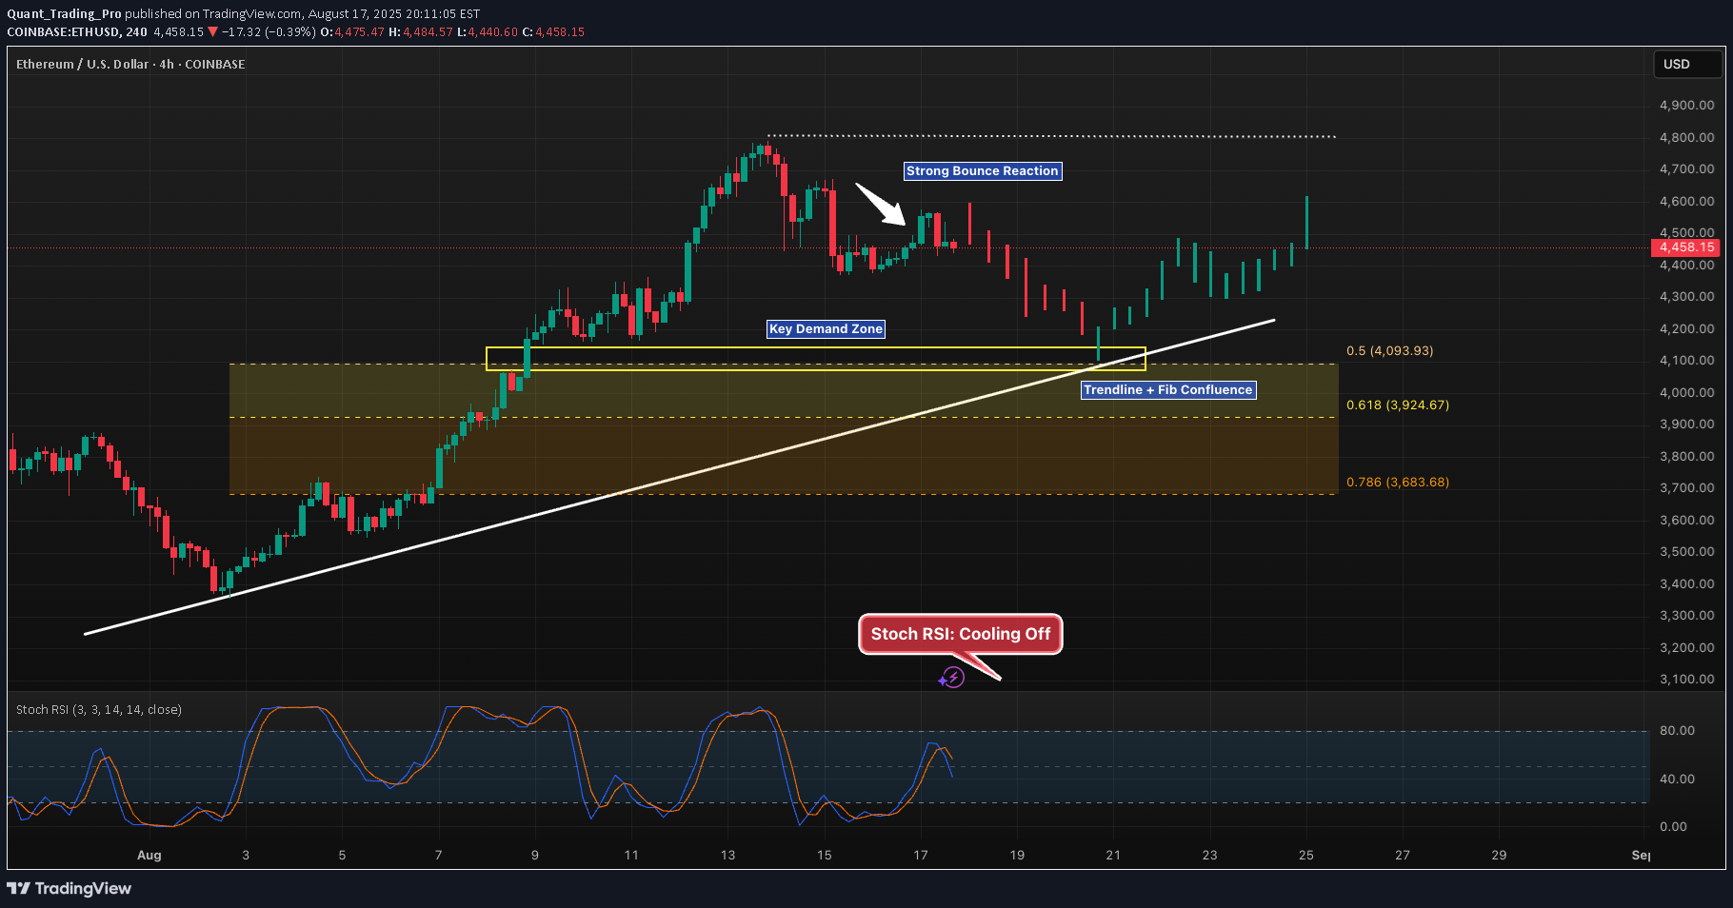Click the Quant_Trading_Pro author name

[64, 14]
